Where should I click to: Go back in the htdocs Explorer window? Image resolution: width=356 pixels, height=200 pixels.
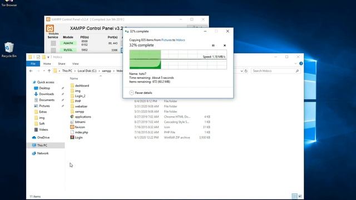click(x=31, y=71)
